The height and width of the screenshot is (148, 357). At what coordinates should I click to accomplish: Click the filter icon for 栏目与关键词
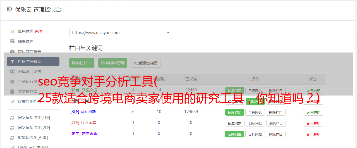point(12,61)
